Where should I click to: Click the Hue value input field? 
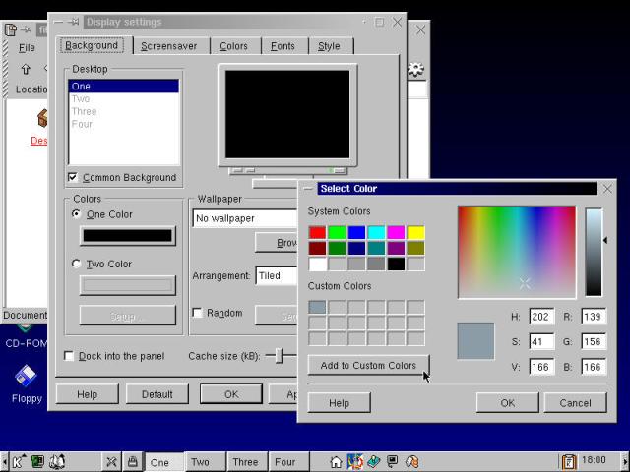click(541, 317)
